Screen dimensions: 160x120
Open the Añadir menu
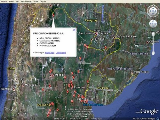(x=36, y=2)
